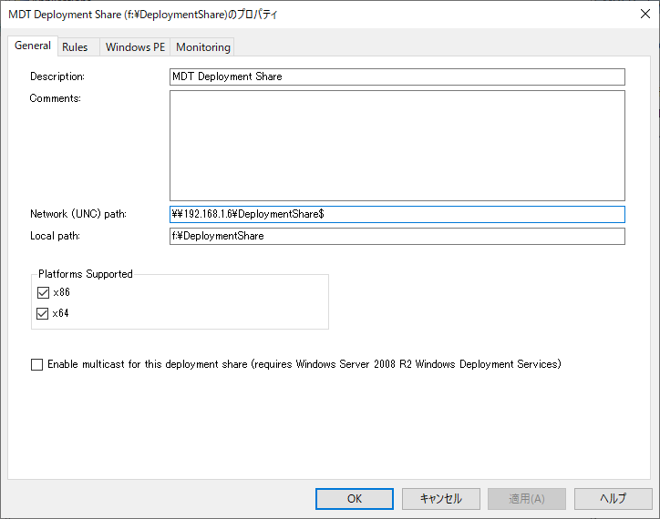This screenshot has width=660, height=519.
Task: Click the Local path: label
Action: [55, 236]
